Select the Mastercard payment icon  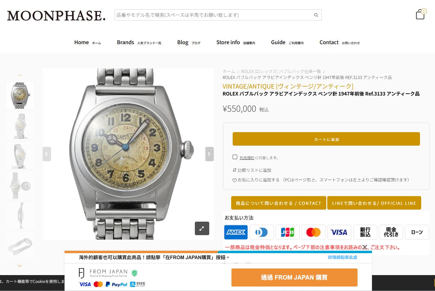click(x=313, y=232)
